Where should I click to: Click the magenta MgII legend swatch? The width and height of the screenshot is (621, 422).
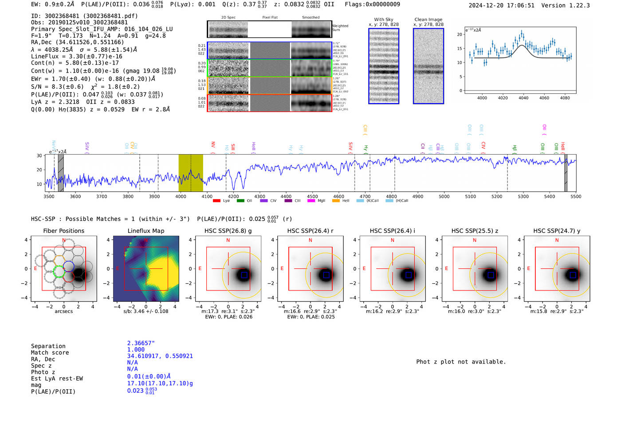pos(311,201)
